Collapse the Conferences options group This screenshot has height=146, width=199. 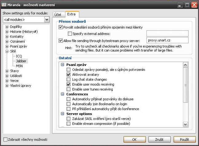pyautogui.click(x=63, y=94)
